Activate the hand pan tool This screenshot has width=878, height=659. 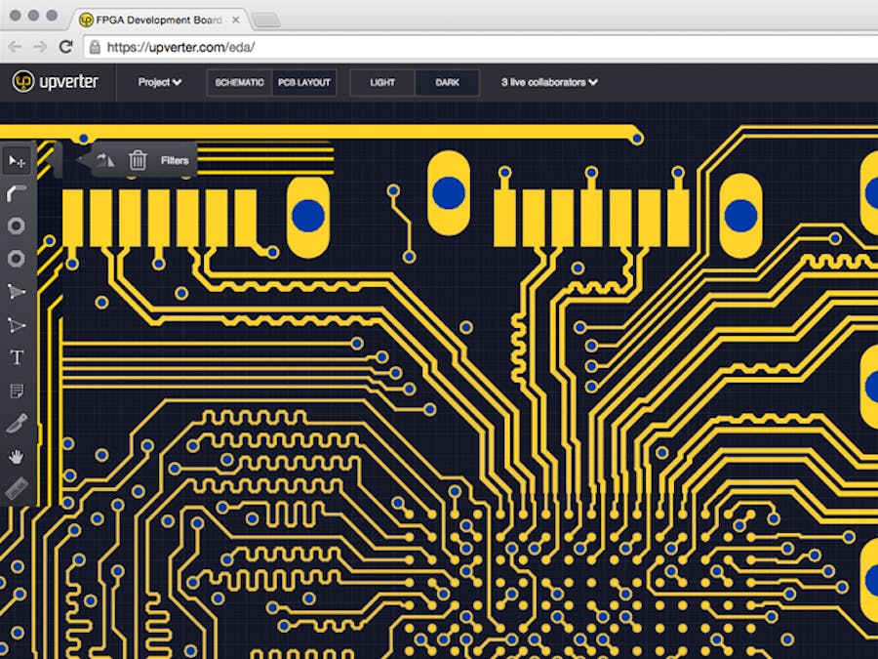[x=17, y=457]
